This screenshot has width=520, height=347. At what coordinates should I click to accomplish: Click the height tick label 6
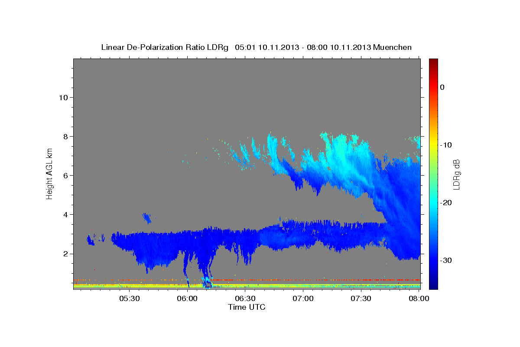tap(66, 175)
